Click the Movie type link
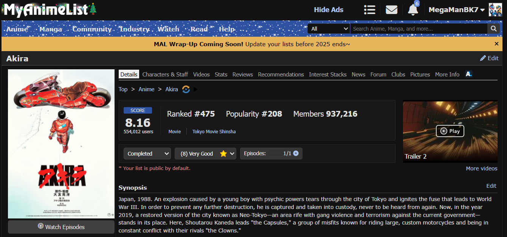 (175, 132)
